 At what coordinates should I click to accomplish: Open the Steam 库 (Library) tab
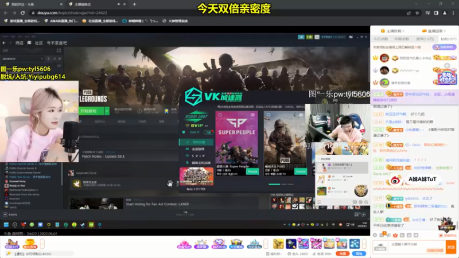tap(29, 43)
